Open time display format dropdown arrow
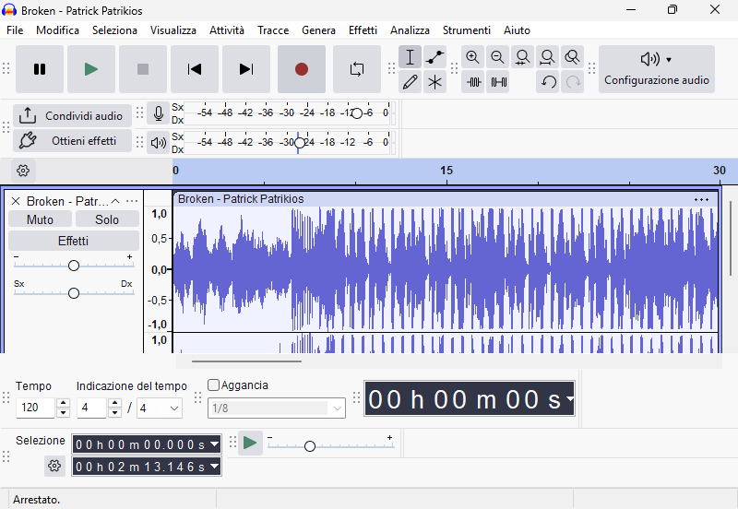The height and width of the screenshot is (509, 738). click(570, 399)
